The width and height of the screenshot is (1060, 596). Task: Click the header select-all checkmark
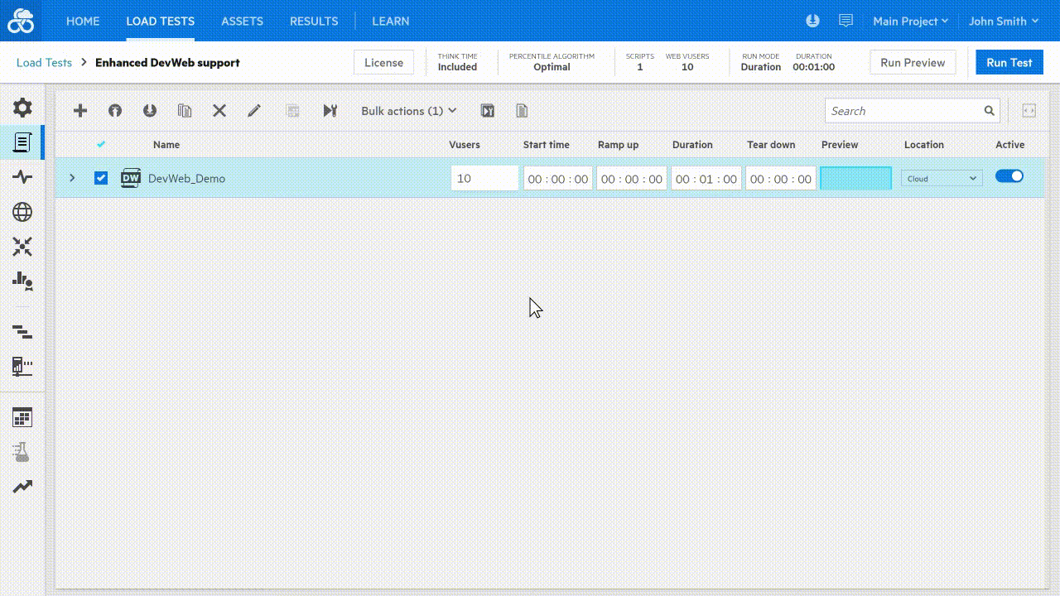101,143
